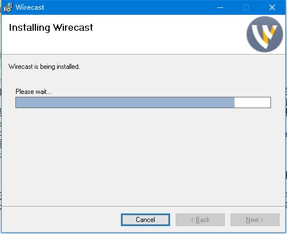Click the yellow stripe inside the Wirecast logo
The height and width of the screenshot is (234, 287).
269,34
